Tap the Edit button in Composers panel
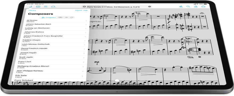The image size is (234, 96). pos(86,10)
